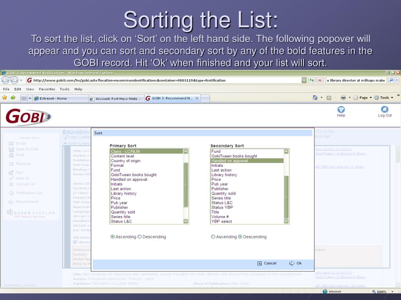Open the tab list dropdown arrow

point(30,98)
